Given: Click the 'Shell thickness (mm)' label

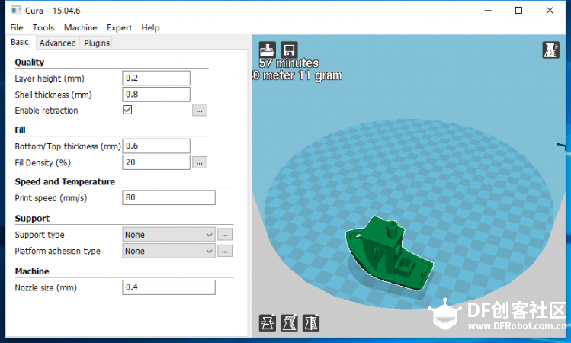Looking at the screenshot, I should coord(53,95).
